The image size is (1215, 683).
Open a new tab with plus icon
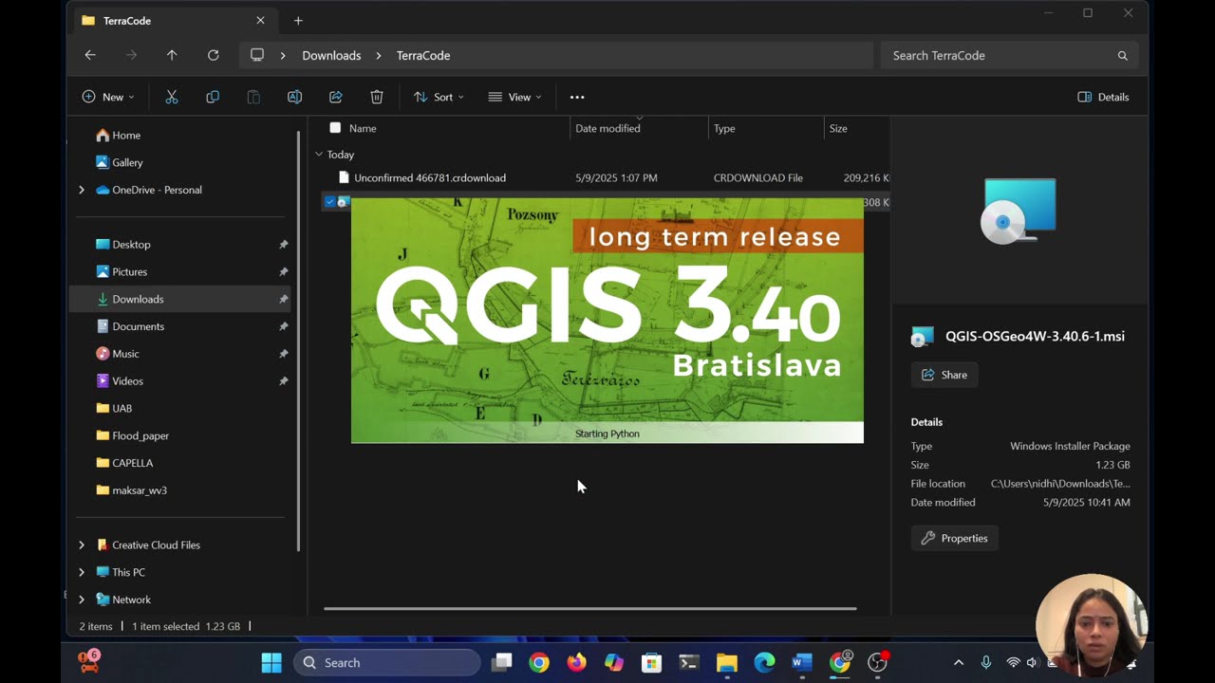click(x=298, y=20)
